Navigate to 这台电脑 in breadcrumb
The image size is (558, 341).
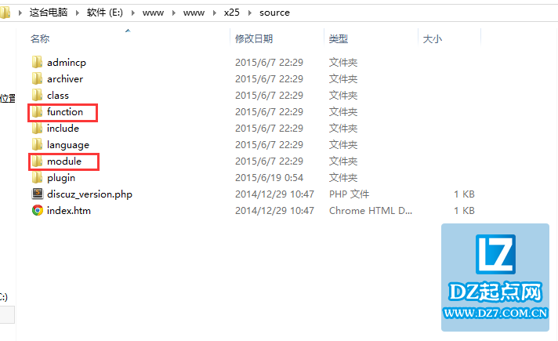click(49, 13)
